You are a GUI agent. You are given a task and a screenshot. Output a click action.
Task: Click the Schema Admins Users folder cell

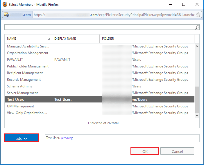137,86
